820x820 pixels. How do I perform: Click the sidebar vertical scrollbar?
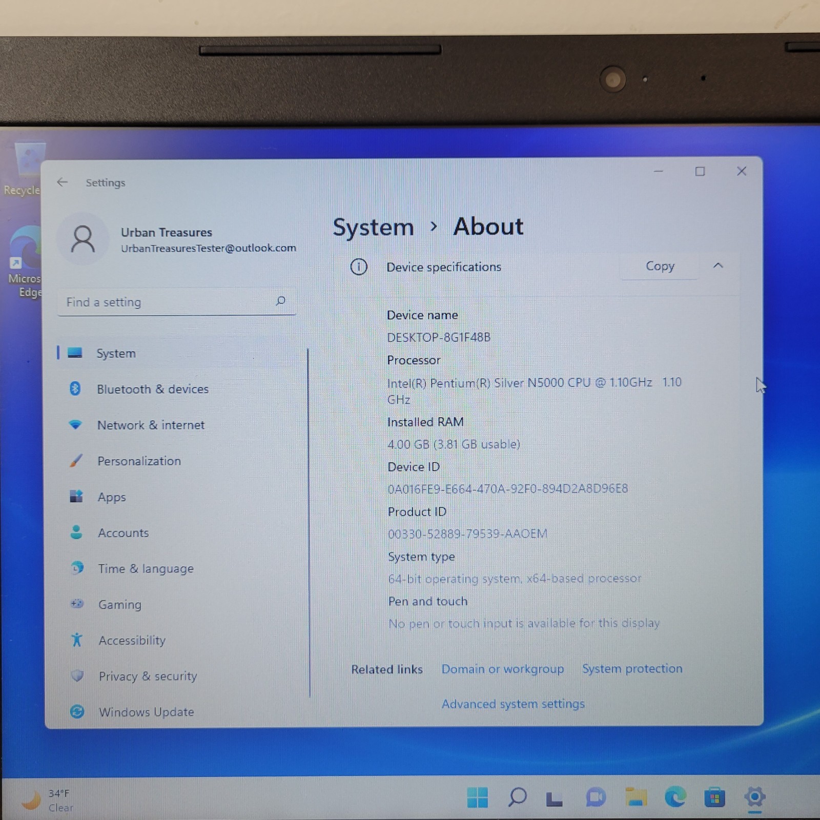coord(309,523)
